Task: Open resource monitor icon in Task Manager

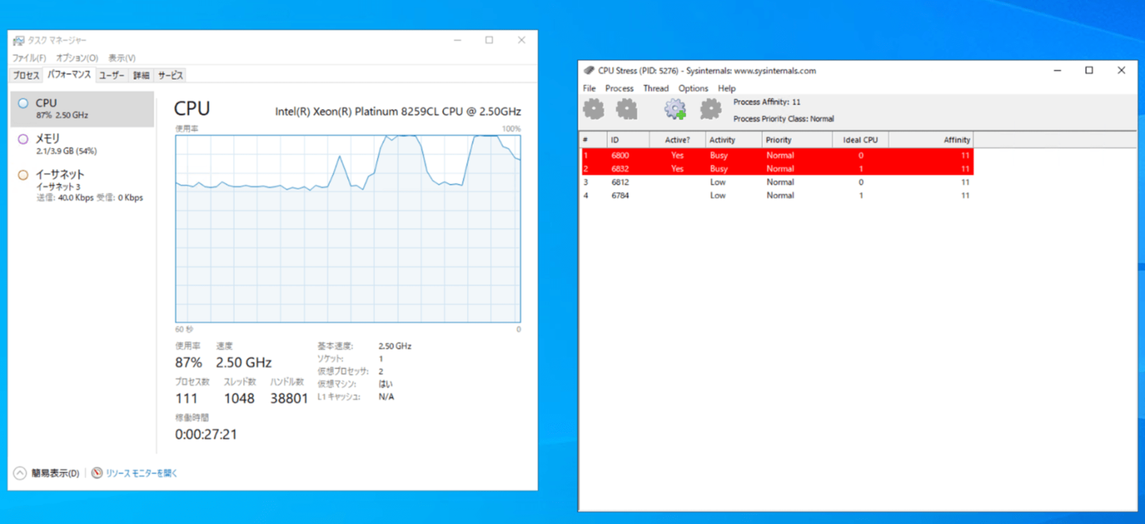Action: pos(97,472)
